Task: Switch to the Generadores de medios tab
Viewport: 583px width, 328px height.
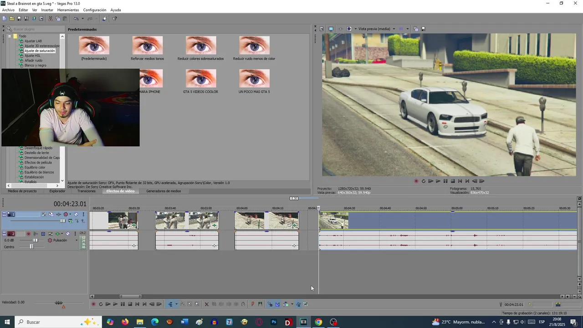Action: coord(164,191)
